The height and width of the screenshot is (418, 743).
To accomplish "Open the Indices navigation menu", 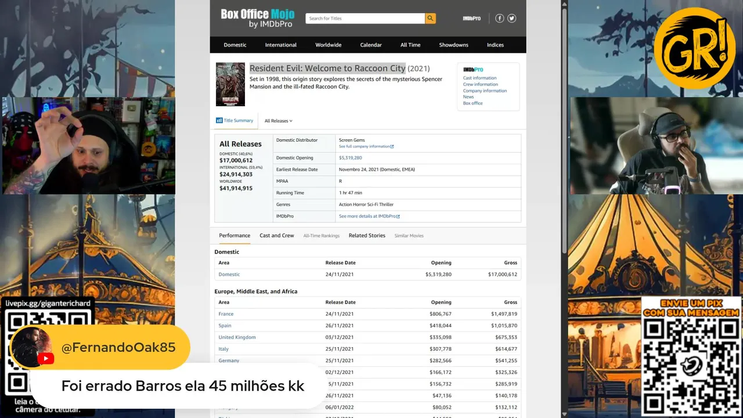I will tap(495, 45).
